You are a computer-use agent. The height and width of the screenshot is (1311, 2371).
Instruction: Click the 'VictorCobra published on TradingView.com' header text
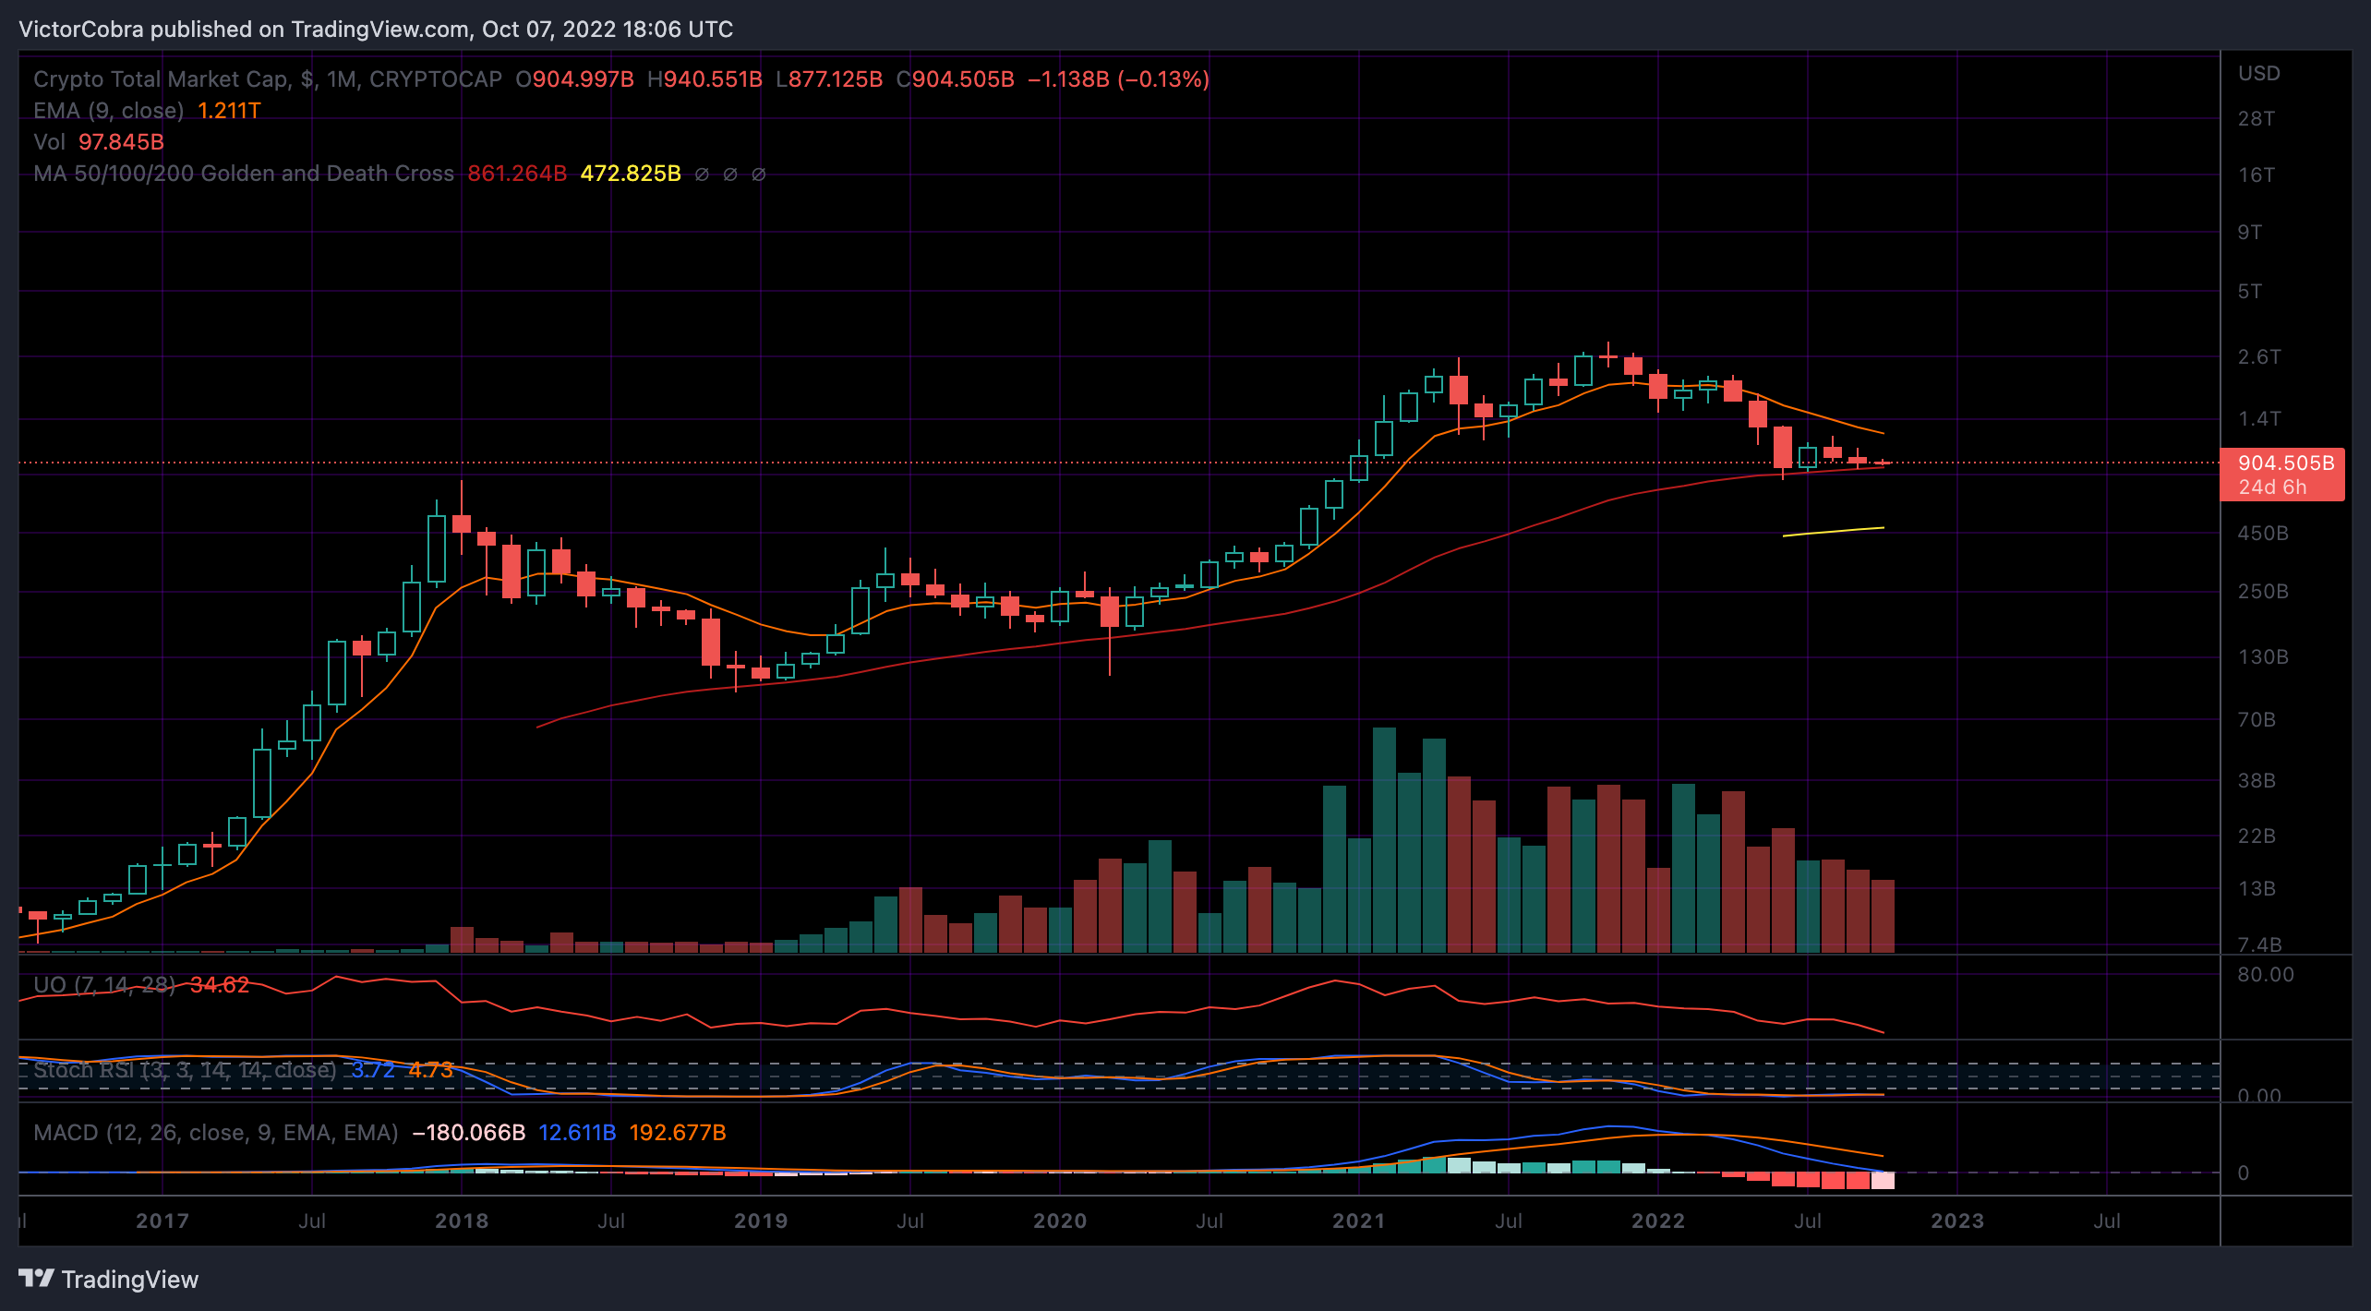tap(244, 30)
